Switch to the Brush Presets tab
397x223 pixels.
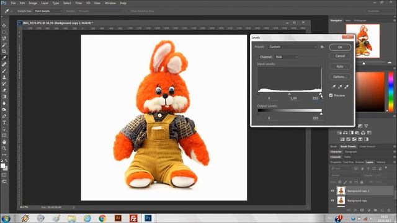click(x=348, y=146)
